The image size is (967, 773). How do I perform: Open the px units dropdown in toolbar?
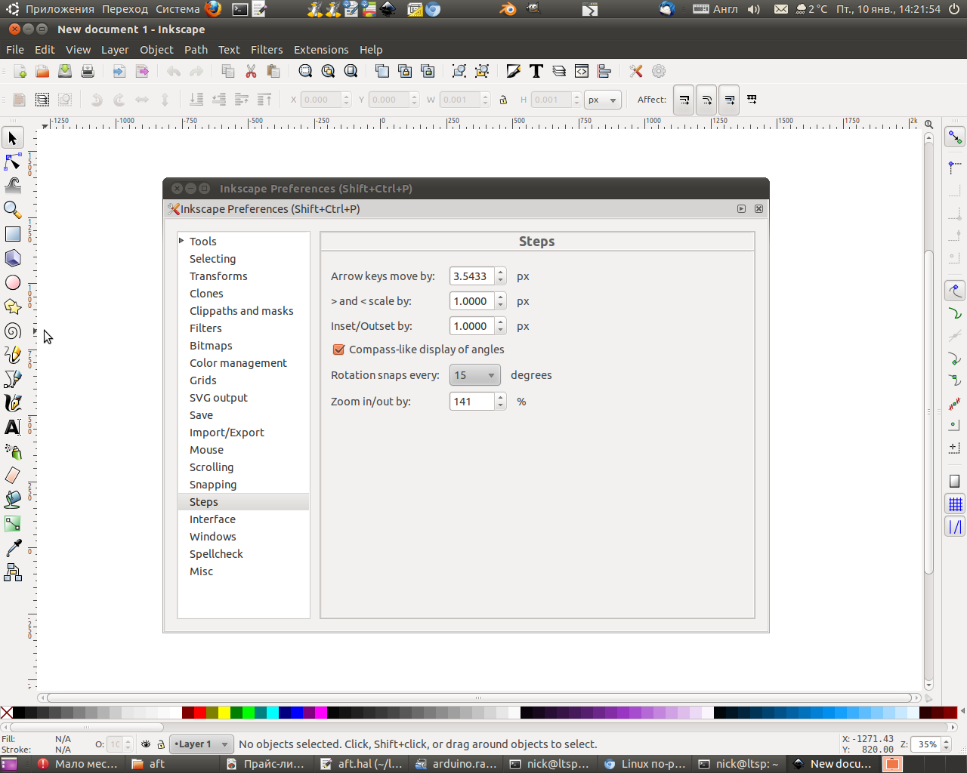click(x=603, y=100)
